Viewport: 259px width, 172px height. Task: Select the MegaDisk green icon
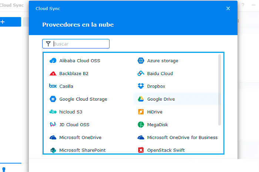141,125
